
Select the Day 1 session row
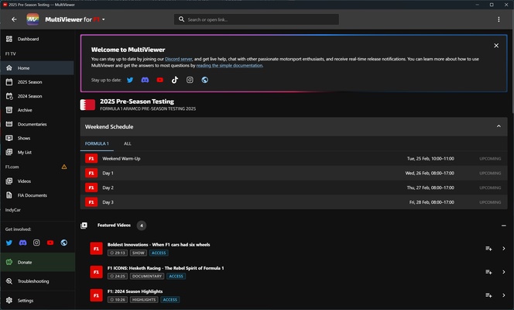coord(293,173)
